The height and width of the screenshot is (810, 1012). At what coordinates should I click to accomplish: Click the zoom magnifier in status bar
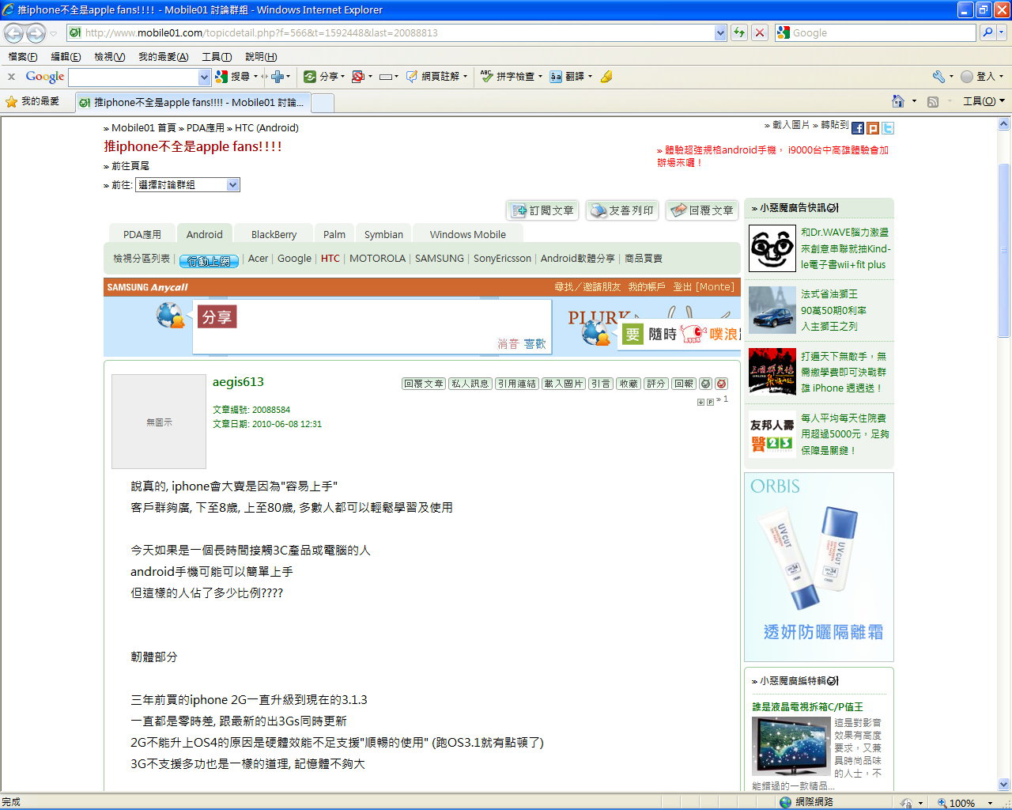click(x=942, y=803)
